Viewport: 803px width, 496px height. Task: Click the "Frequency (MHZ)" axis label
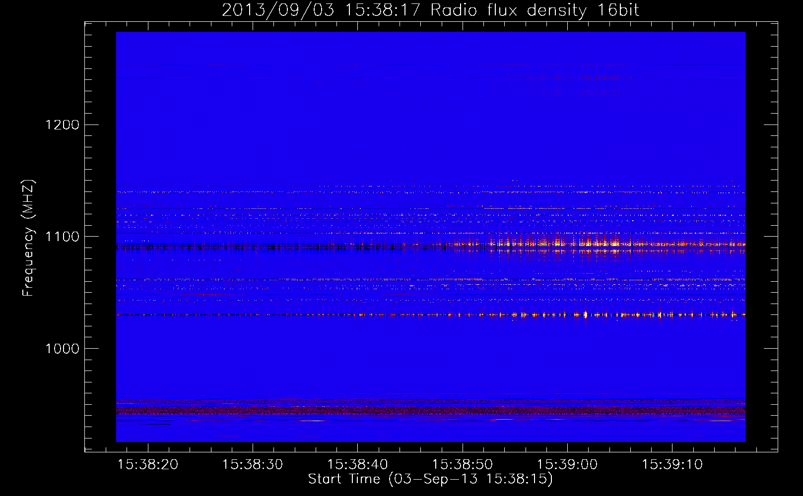point(28,238)
